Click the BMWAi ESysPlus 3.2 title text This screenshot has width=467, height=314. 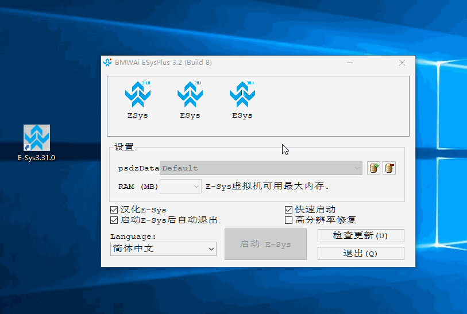coord(163,63)
